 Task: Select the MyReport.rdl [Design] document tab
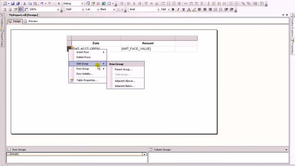[24, 15]
